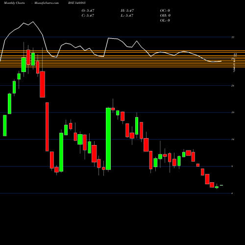Click the 'OL: 0' readout
Screen dimensions: 245x245
click(165, 21)
